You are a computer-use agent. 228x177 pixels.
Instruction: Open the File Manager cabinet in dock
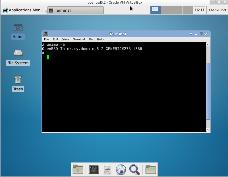[x=107, y=169]
